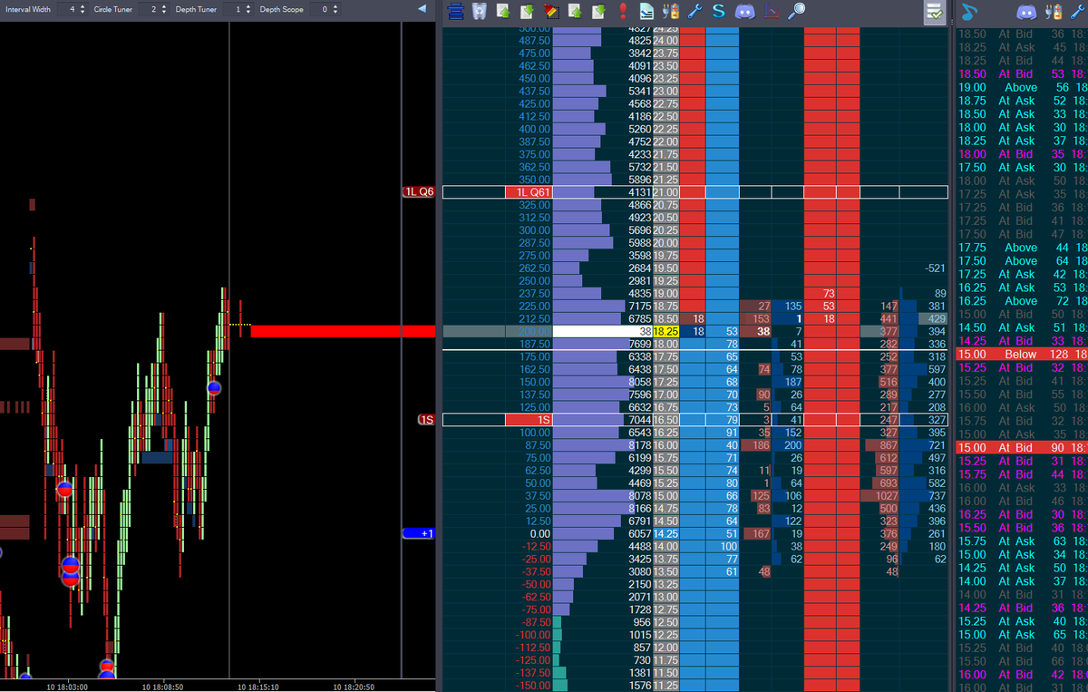Click the blue +1 position marker
The height and width of the screenshot is (692, 1088).
[x=419, y=533]
